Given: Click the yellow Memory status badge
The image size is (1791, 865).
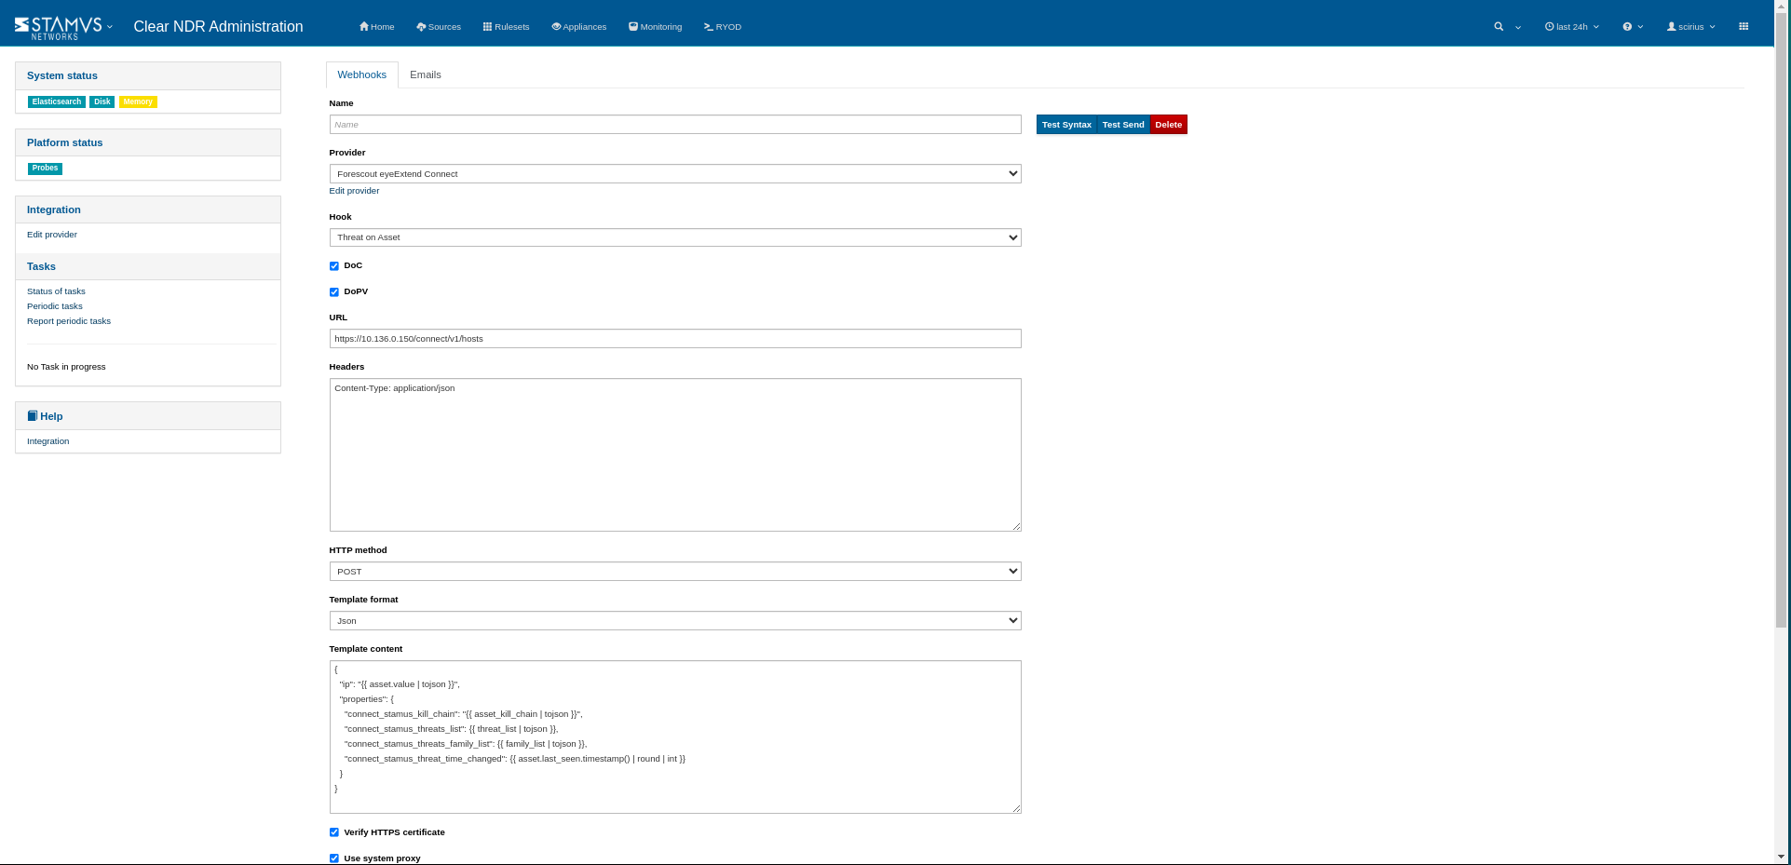Looking at the screenshot, I should 138,102.
